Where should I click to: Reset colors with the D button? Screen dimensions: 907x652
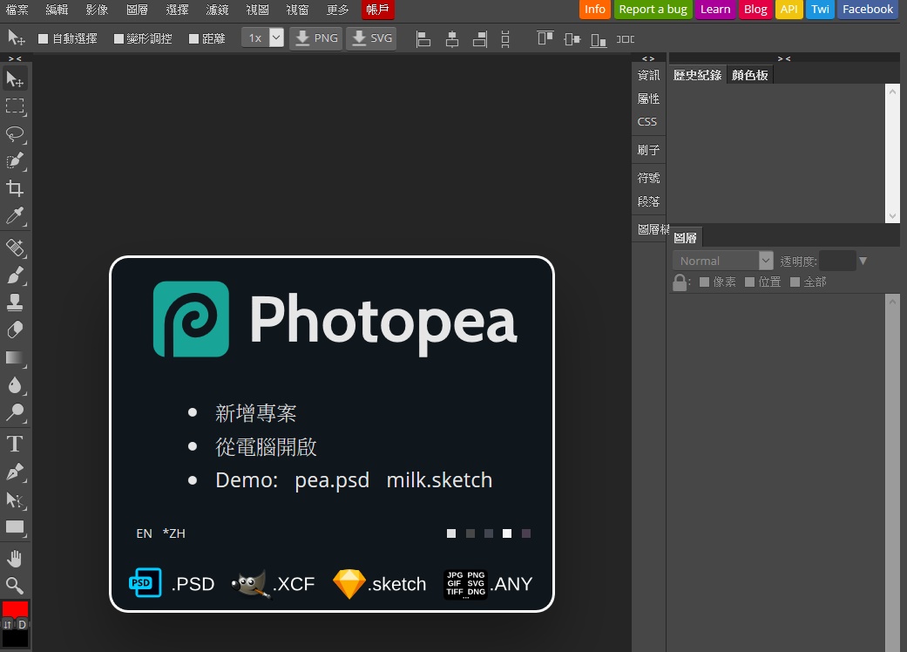tap(22, 624)
